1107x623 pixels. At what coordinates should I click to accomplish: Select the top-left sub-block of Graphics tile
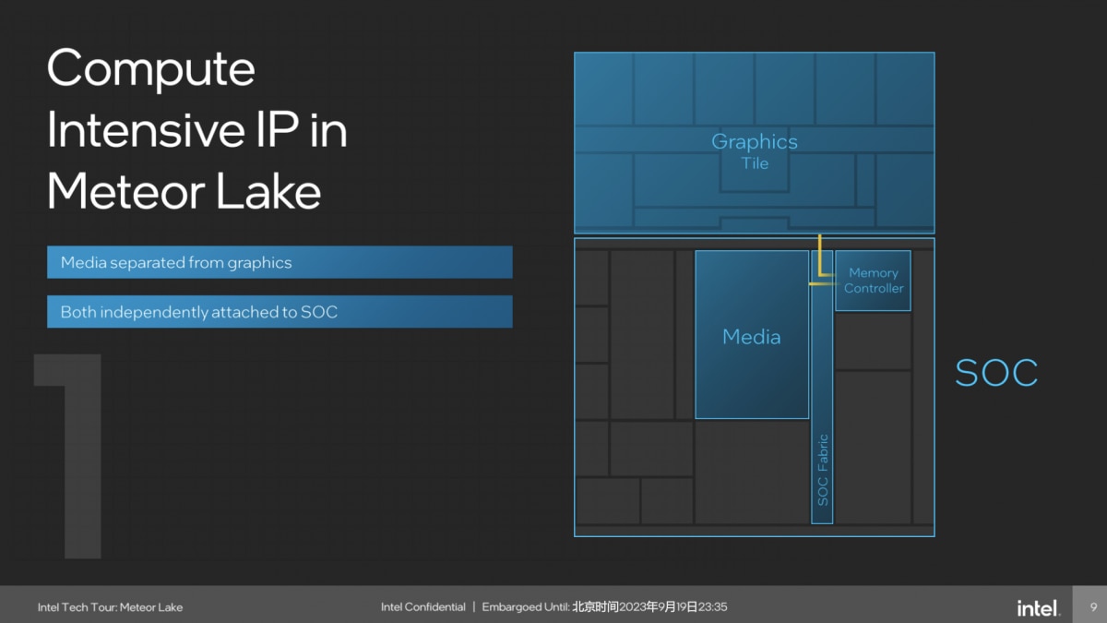(602, 89)
